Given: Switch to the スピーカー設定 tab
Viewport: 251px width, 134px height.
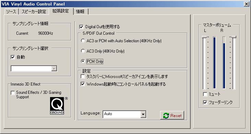Looking at the screenshot, I should coord(34,12).
